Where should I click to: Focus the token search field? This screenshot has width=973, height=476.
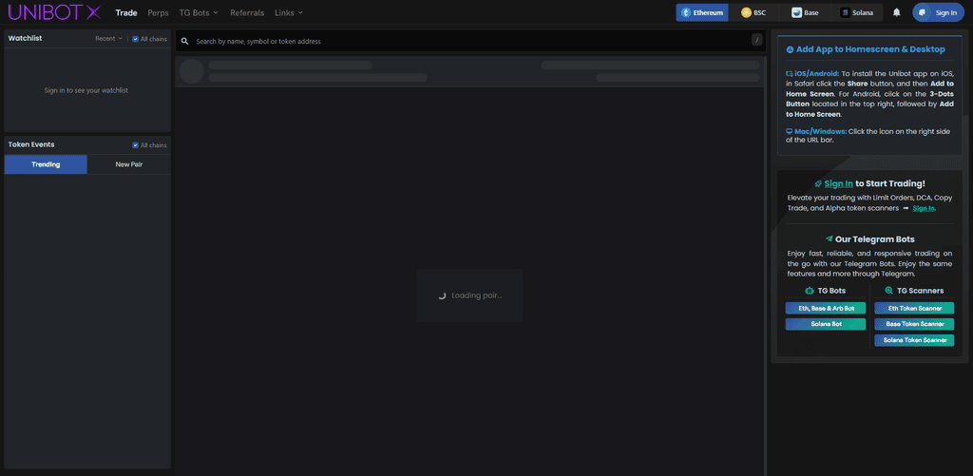click(470, 41)
